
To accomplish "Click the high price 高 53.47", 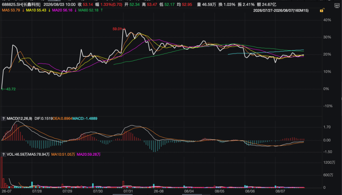I will 149,5.
